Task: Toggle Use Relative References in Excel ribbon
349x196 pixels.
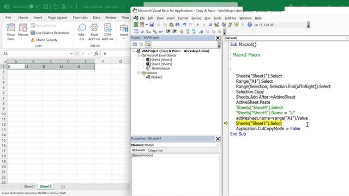Action: [50, 33]
